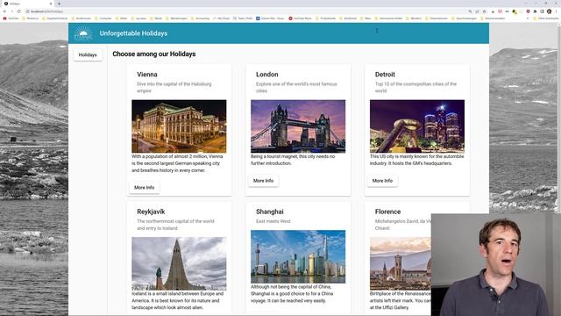Click the Unforgettable Holidays sun logo

(83, 33)
